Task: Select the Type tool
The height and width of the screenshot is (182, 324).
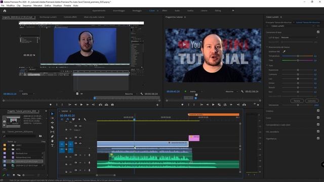Action: 52,146
